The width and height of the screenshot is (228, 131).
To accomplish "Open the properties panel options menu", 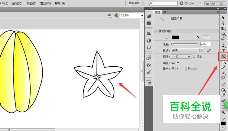I will tap(217, 12).
